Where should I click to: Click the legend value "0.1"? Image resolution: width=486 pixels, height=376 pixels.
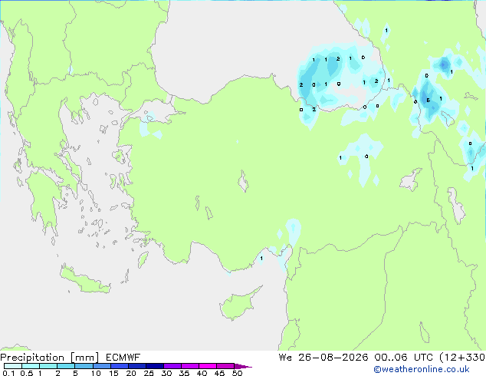[8, 373]
